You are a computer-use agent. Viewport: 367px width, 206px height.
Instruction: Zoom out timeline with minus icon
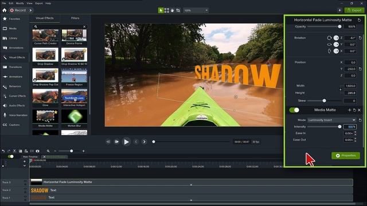55,151
